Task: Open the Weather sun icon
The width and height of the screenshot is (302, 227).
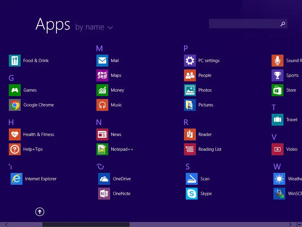Action: click(279, 179)
